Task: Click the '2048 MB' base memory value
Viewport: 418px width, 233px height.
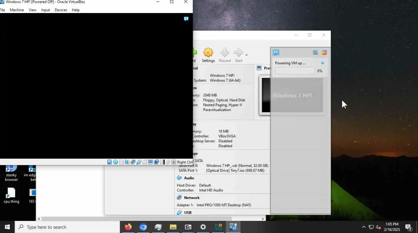Action: 210,95
